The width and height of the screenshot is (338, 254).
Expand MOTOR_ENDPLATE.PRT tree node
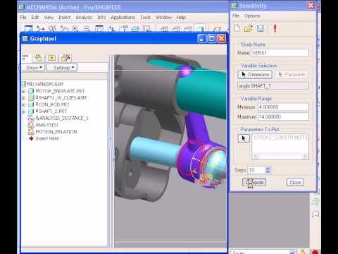coord(24,91)
